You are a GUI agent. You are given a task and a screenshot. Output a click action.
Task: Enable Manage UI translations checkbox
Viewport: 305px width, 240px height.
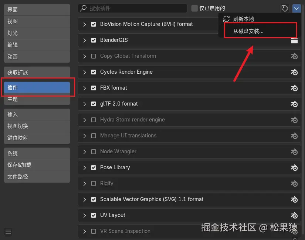(94, 136)
